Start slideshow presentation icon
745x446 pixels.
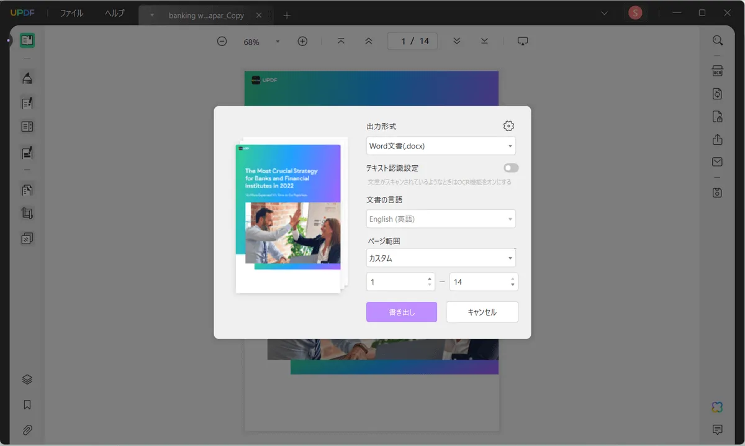523,41
